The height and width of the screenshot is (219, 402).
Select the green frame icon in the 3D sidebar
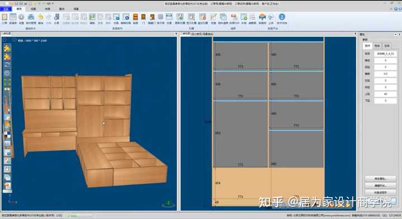pyautogui.click(x=7, y=82)
